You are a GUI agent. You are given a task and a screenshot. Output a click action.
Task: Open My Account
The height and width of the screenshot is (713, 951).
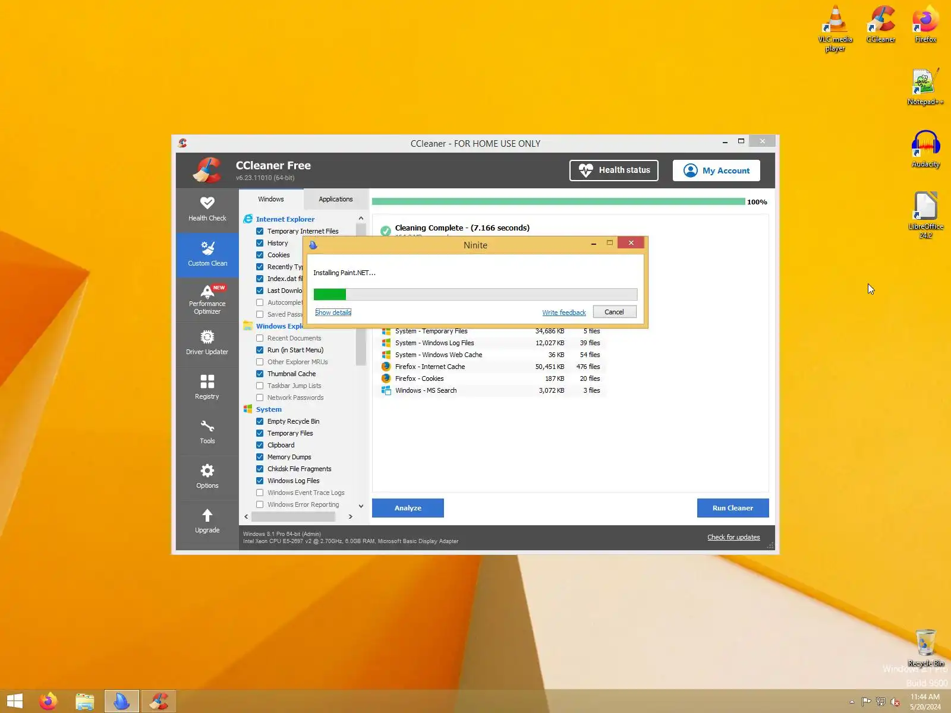click(x=716, y=171)
